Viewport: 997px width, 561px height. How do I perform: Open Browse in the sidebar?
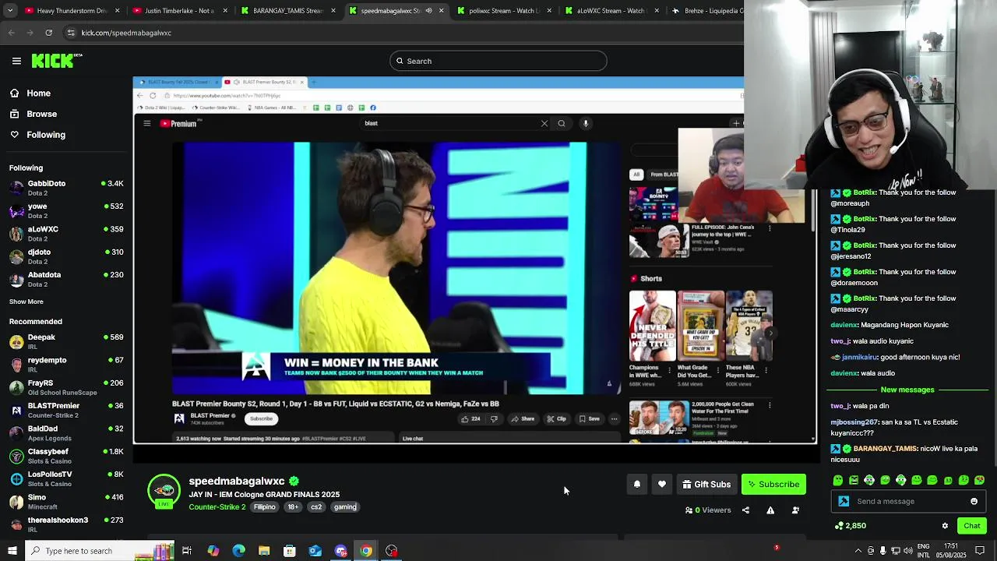(41, 114)
